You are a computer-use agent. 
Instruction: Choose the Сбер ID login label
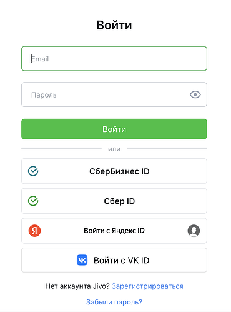[119, 201]
